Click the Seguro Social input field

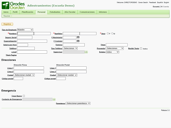coord(25,37)
